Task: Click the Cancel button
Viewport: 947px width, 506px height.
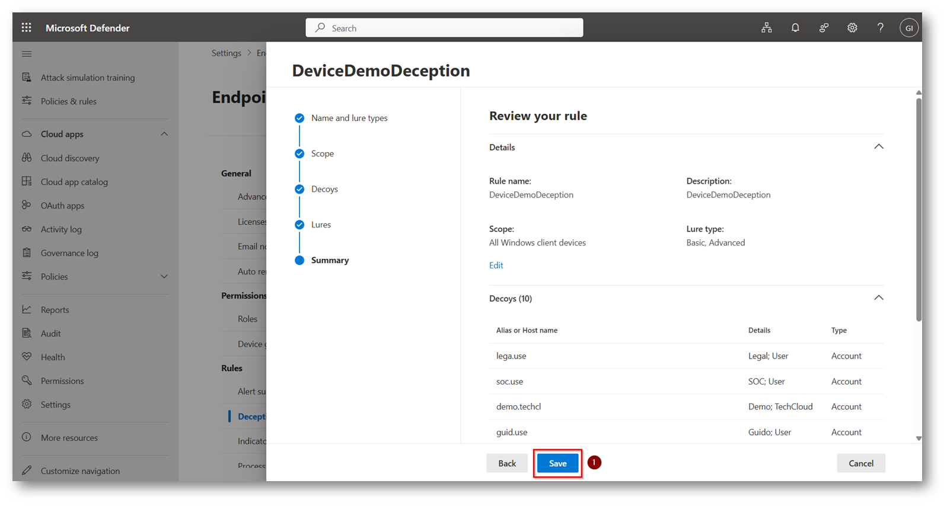Action: tap(861, 463)
